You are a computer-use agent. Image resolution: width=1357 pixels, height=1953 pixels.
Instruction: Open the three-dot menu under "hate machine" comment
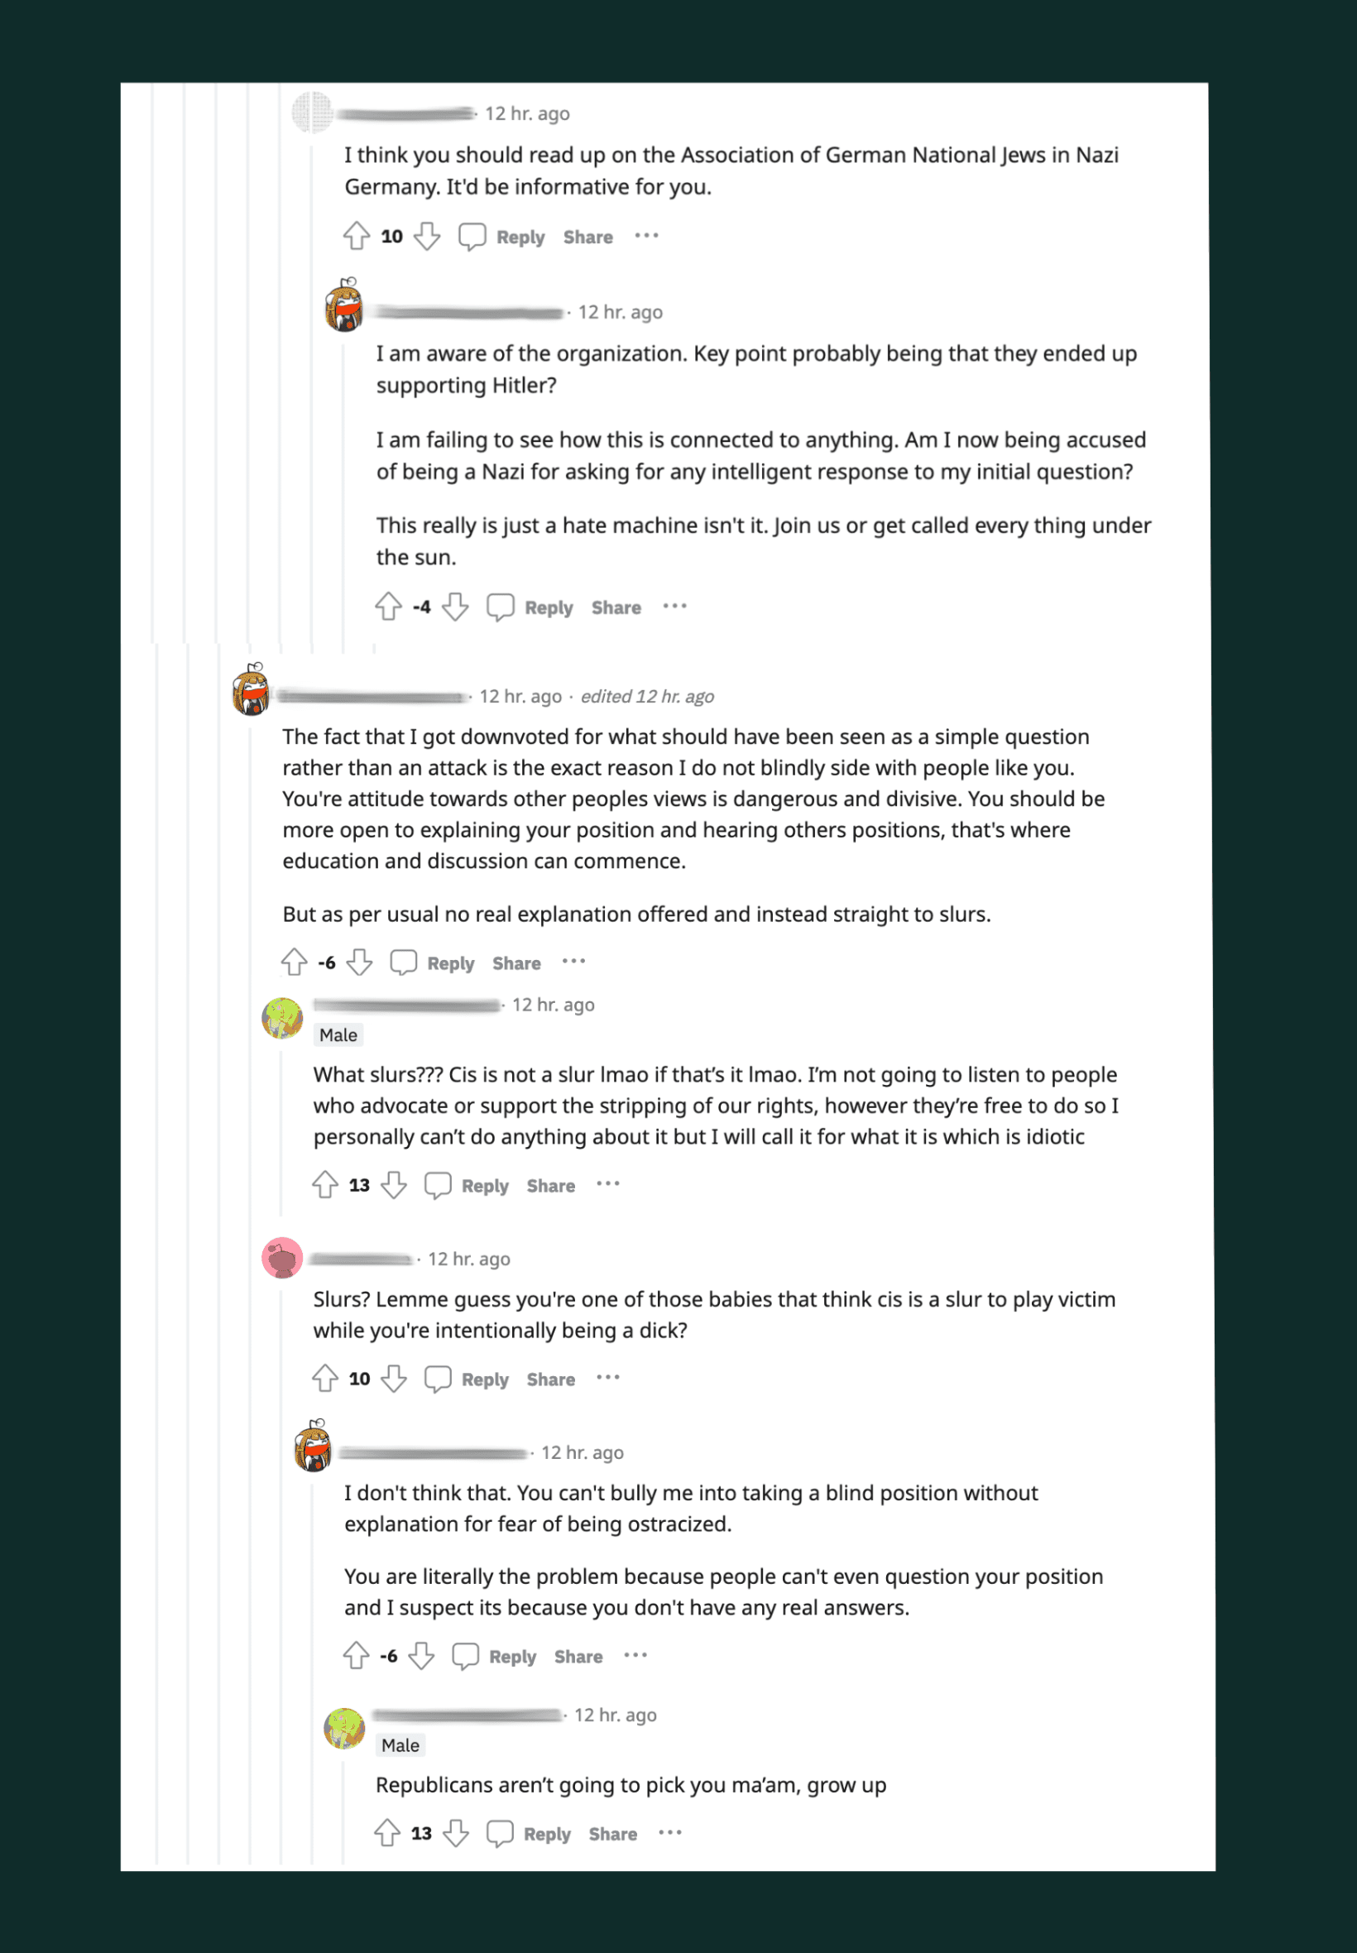pos(674,607)
